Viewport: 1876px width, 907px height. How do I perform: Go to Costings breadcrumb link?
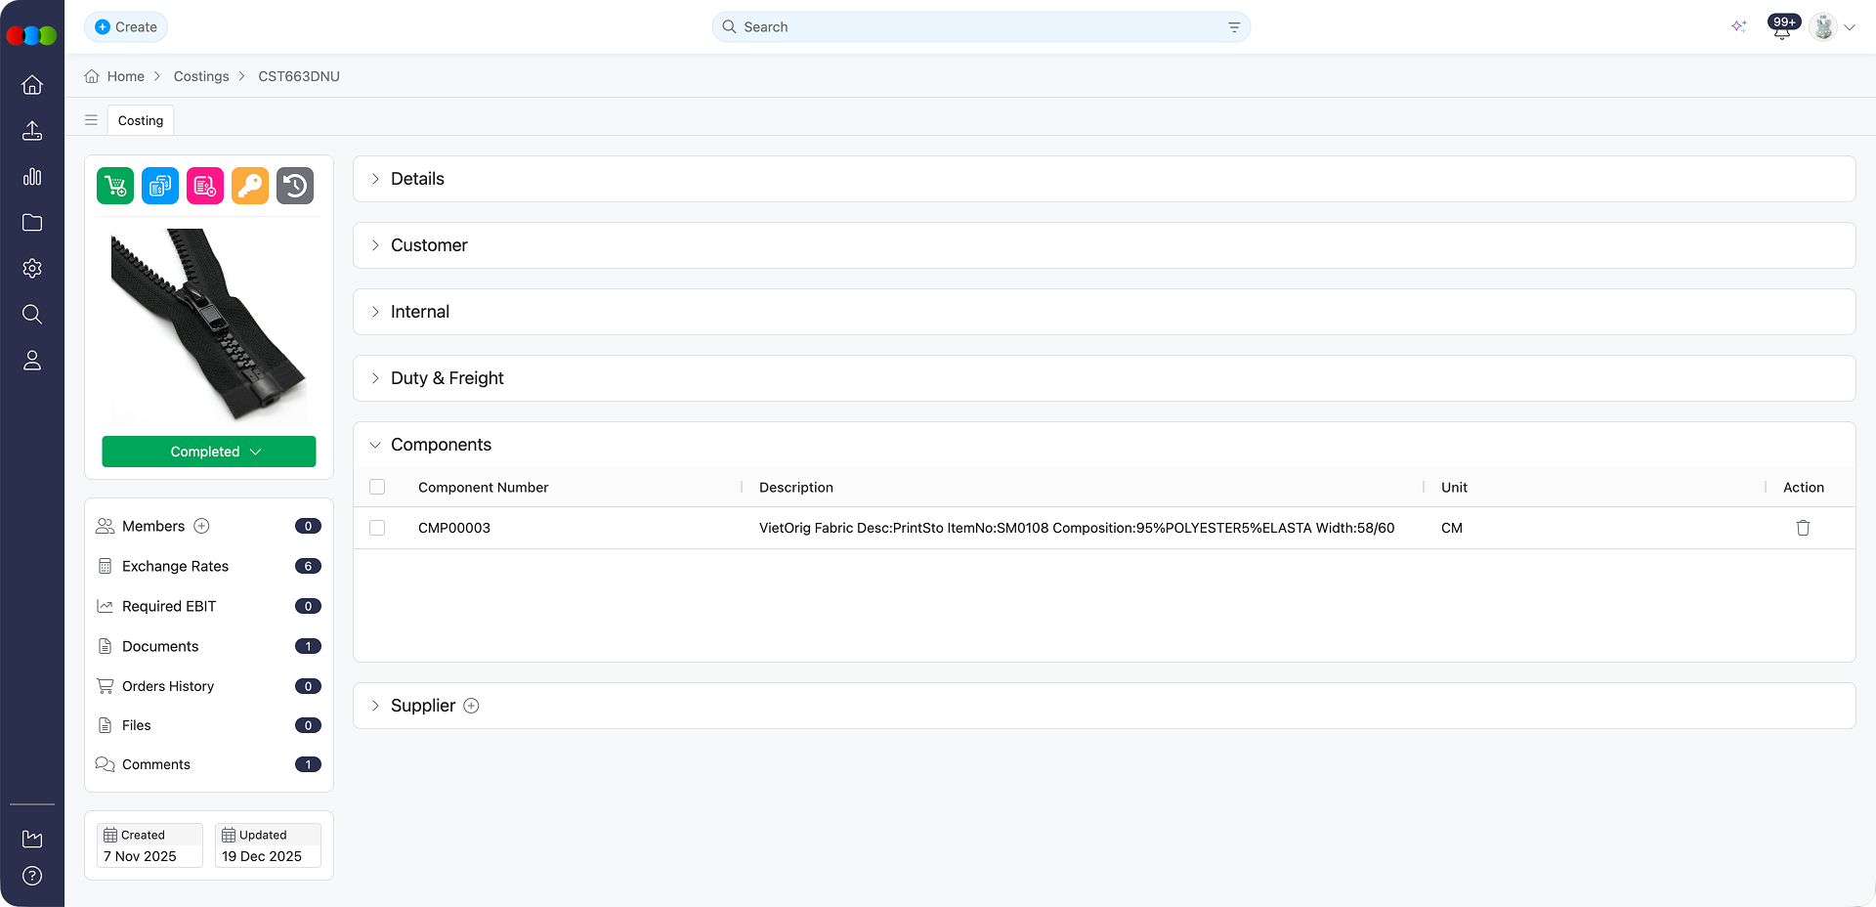pos(201,76)
